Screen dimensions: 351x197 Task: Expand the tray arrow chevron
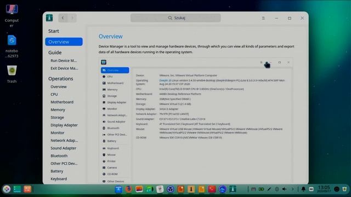[x=292, y=189]
